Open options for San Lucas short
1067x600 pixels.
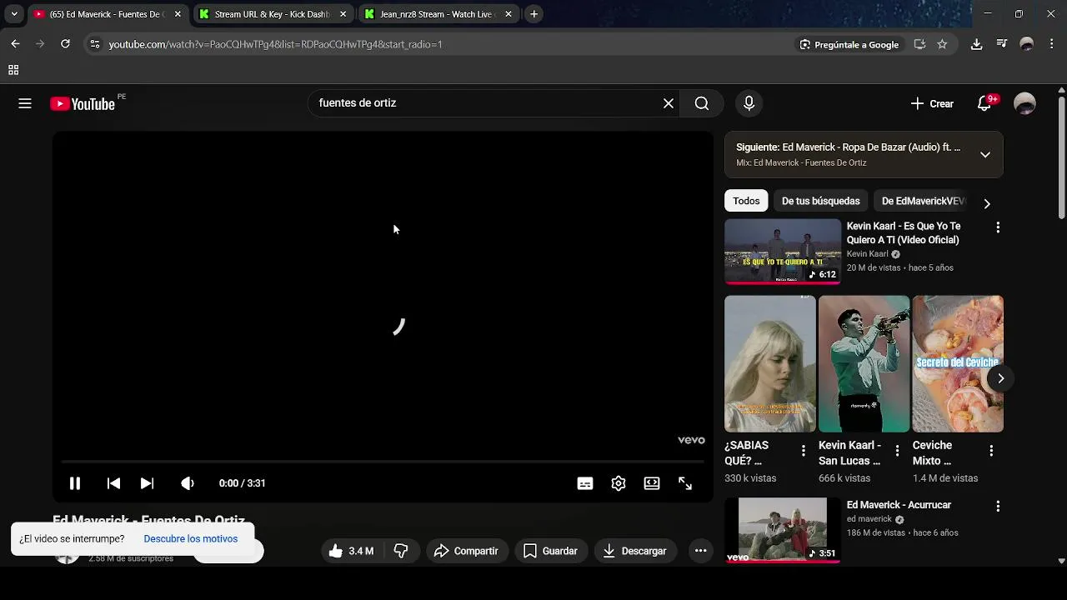pyautogui.click(x=897, y=451)
